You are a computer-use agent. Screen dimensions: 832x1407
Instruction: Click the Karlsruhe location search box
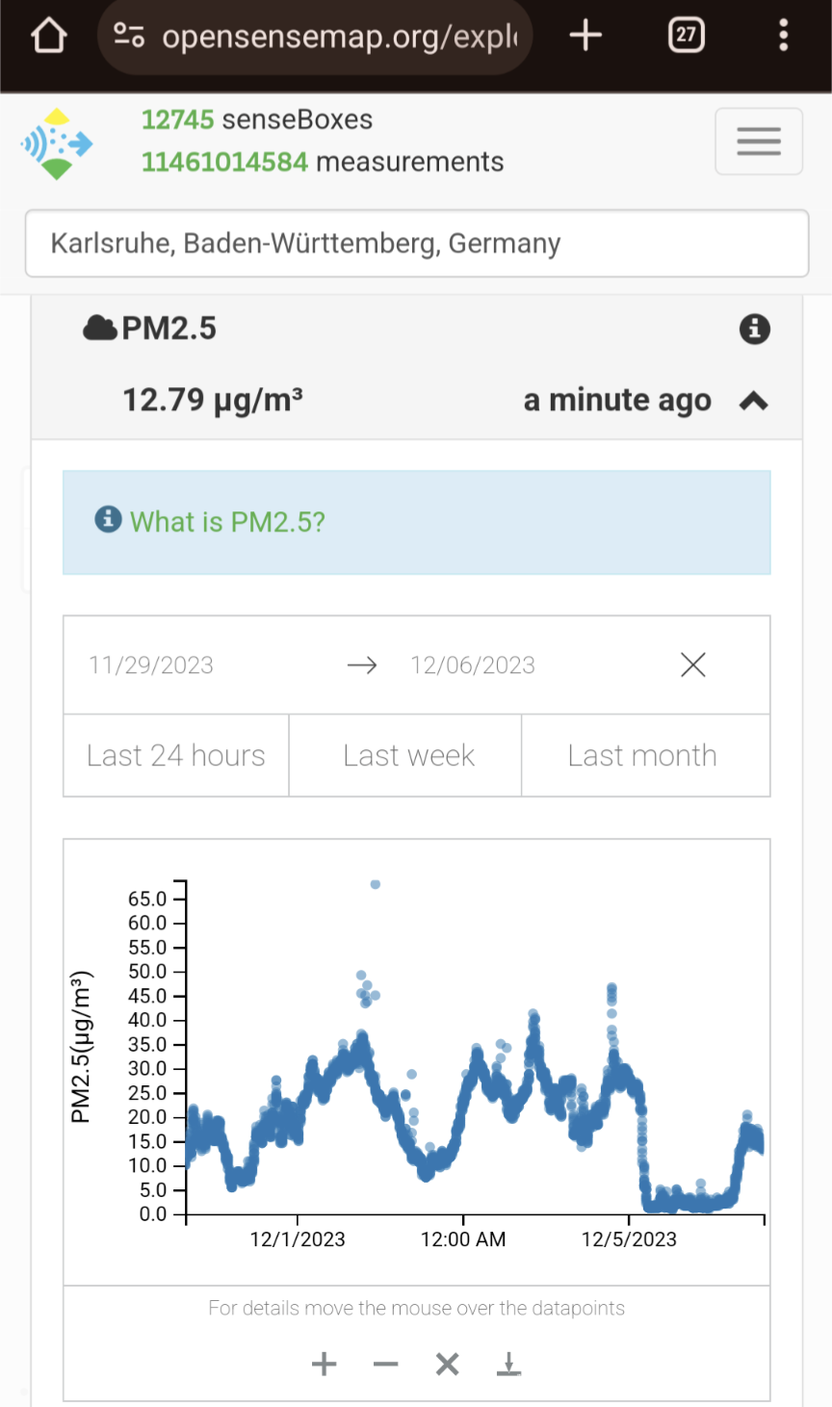(416, 244)
